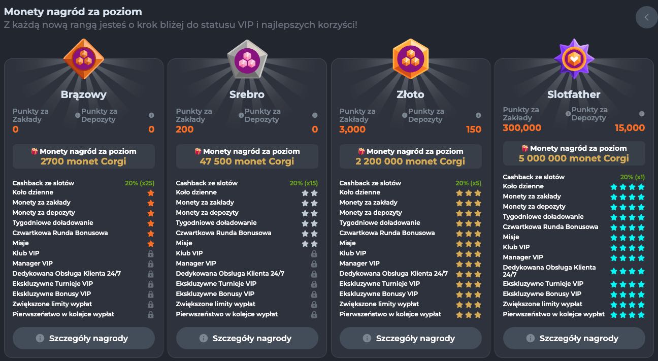Click the 47 500 monet Corgi reward
Viewport: 658px width, 361px height.
pos(247,161)
